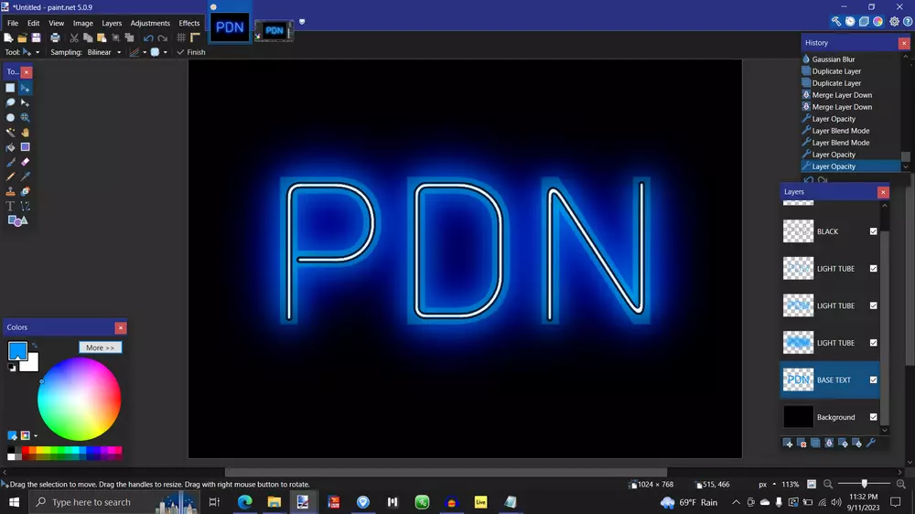Select the Pencil tool
915x514 pixels.
coord(10,177)
